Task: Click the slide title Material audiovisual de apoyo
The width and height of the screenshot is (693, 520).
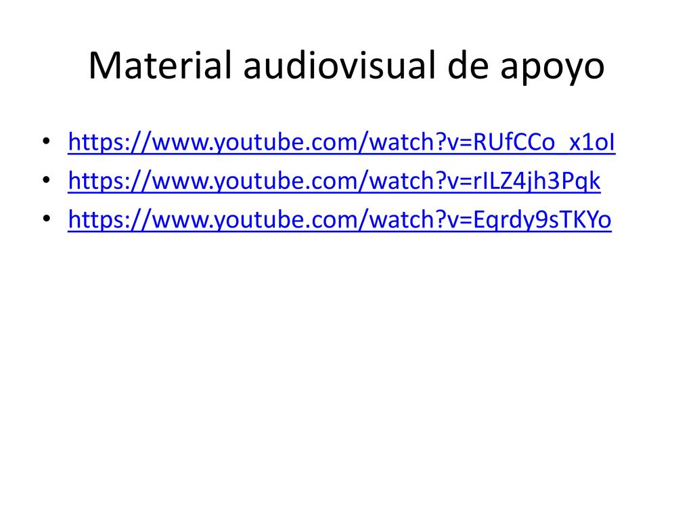Action: click(x=346, y=66)
